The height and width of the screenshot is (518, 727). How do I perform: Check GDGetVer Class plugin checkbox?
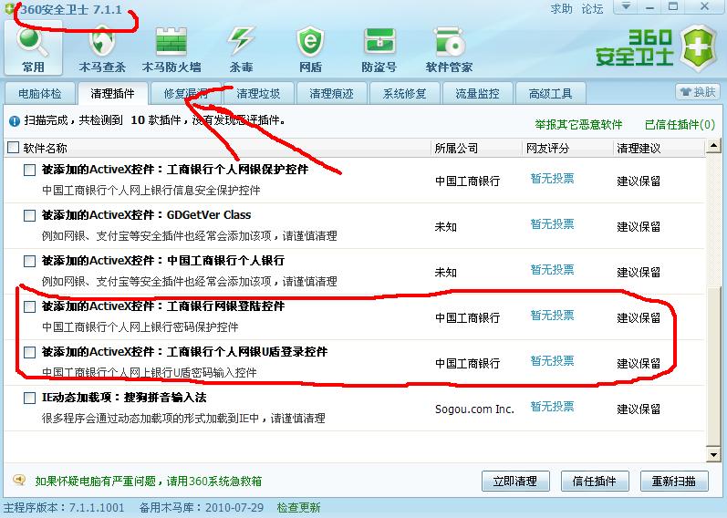[30, 215]
